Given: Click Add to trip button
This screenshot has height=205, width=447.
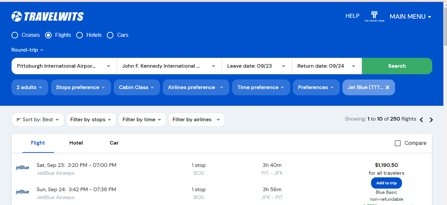Looking at the screenshot, I should 386,183.
